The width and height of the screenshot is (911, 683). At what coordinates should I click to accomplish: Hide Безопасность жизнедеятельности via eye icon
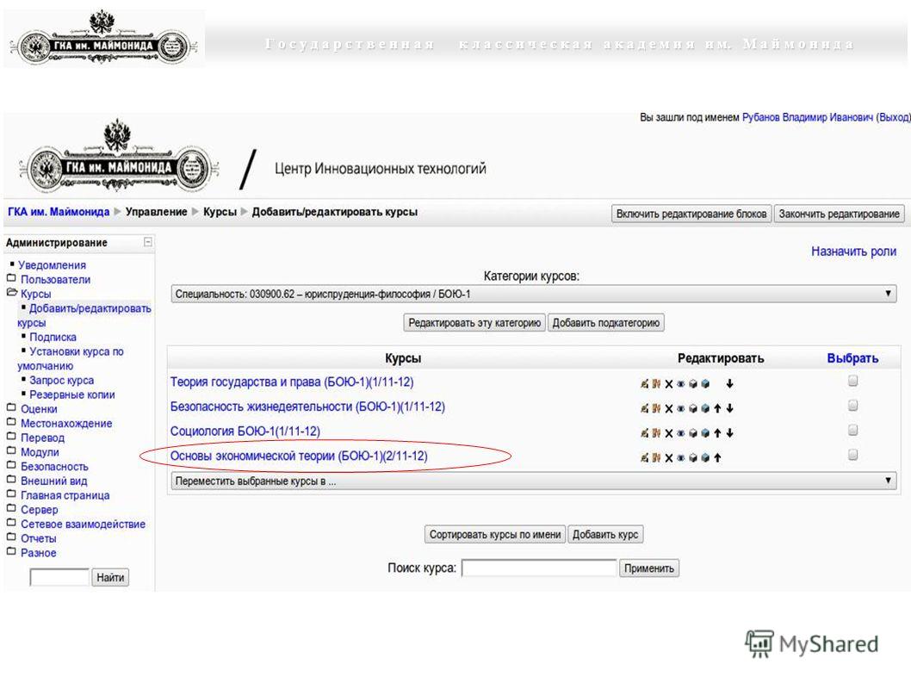point(680,408)
